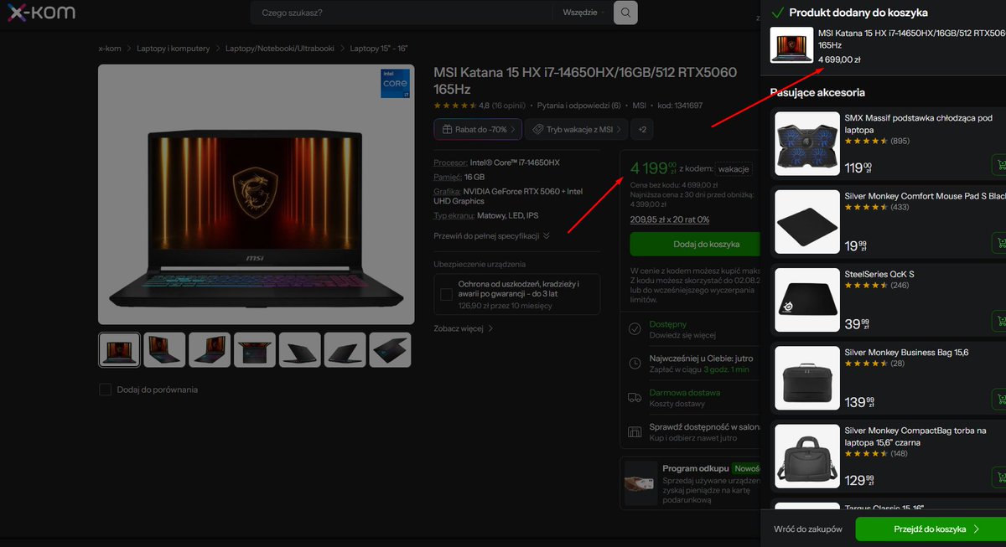Select the fourth gallery thumbnail
This screenshot has width=1006, height=547.
pos(255,349)
